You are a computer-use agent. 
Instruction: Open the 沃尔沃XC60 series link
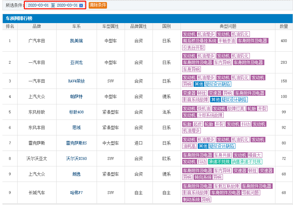76,158
